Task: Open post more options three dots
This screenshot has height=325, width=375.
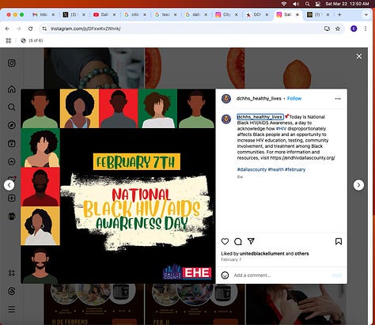Action: (338, 99)
